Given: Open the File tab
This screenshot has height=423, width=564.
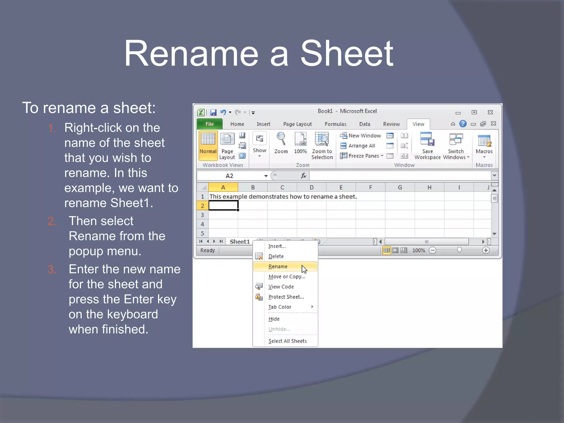Looking at the screenshot, I should [210, 124].
